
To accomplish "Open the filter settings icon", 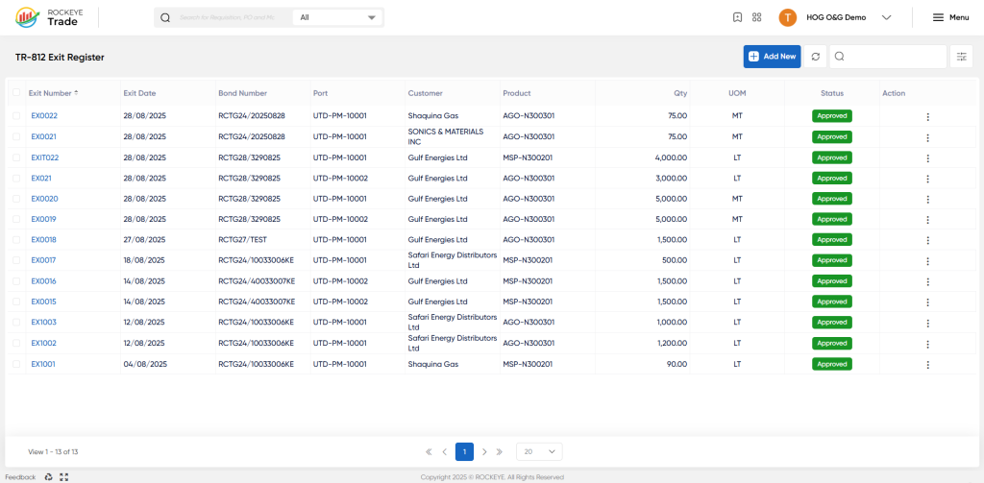I will click(x=961, y=57).
